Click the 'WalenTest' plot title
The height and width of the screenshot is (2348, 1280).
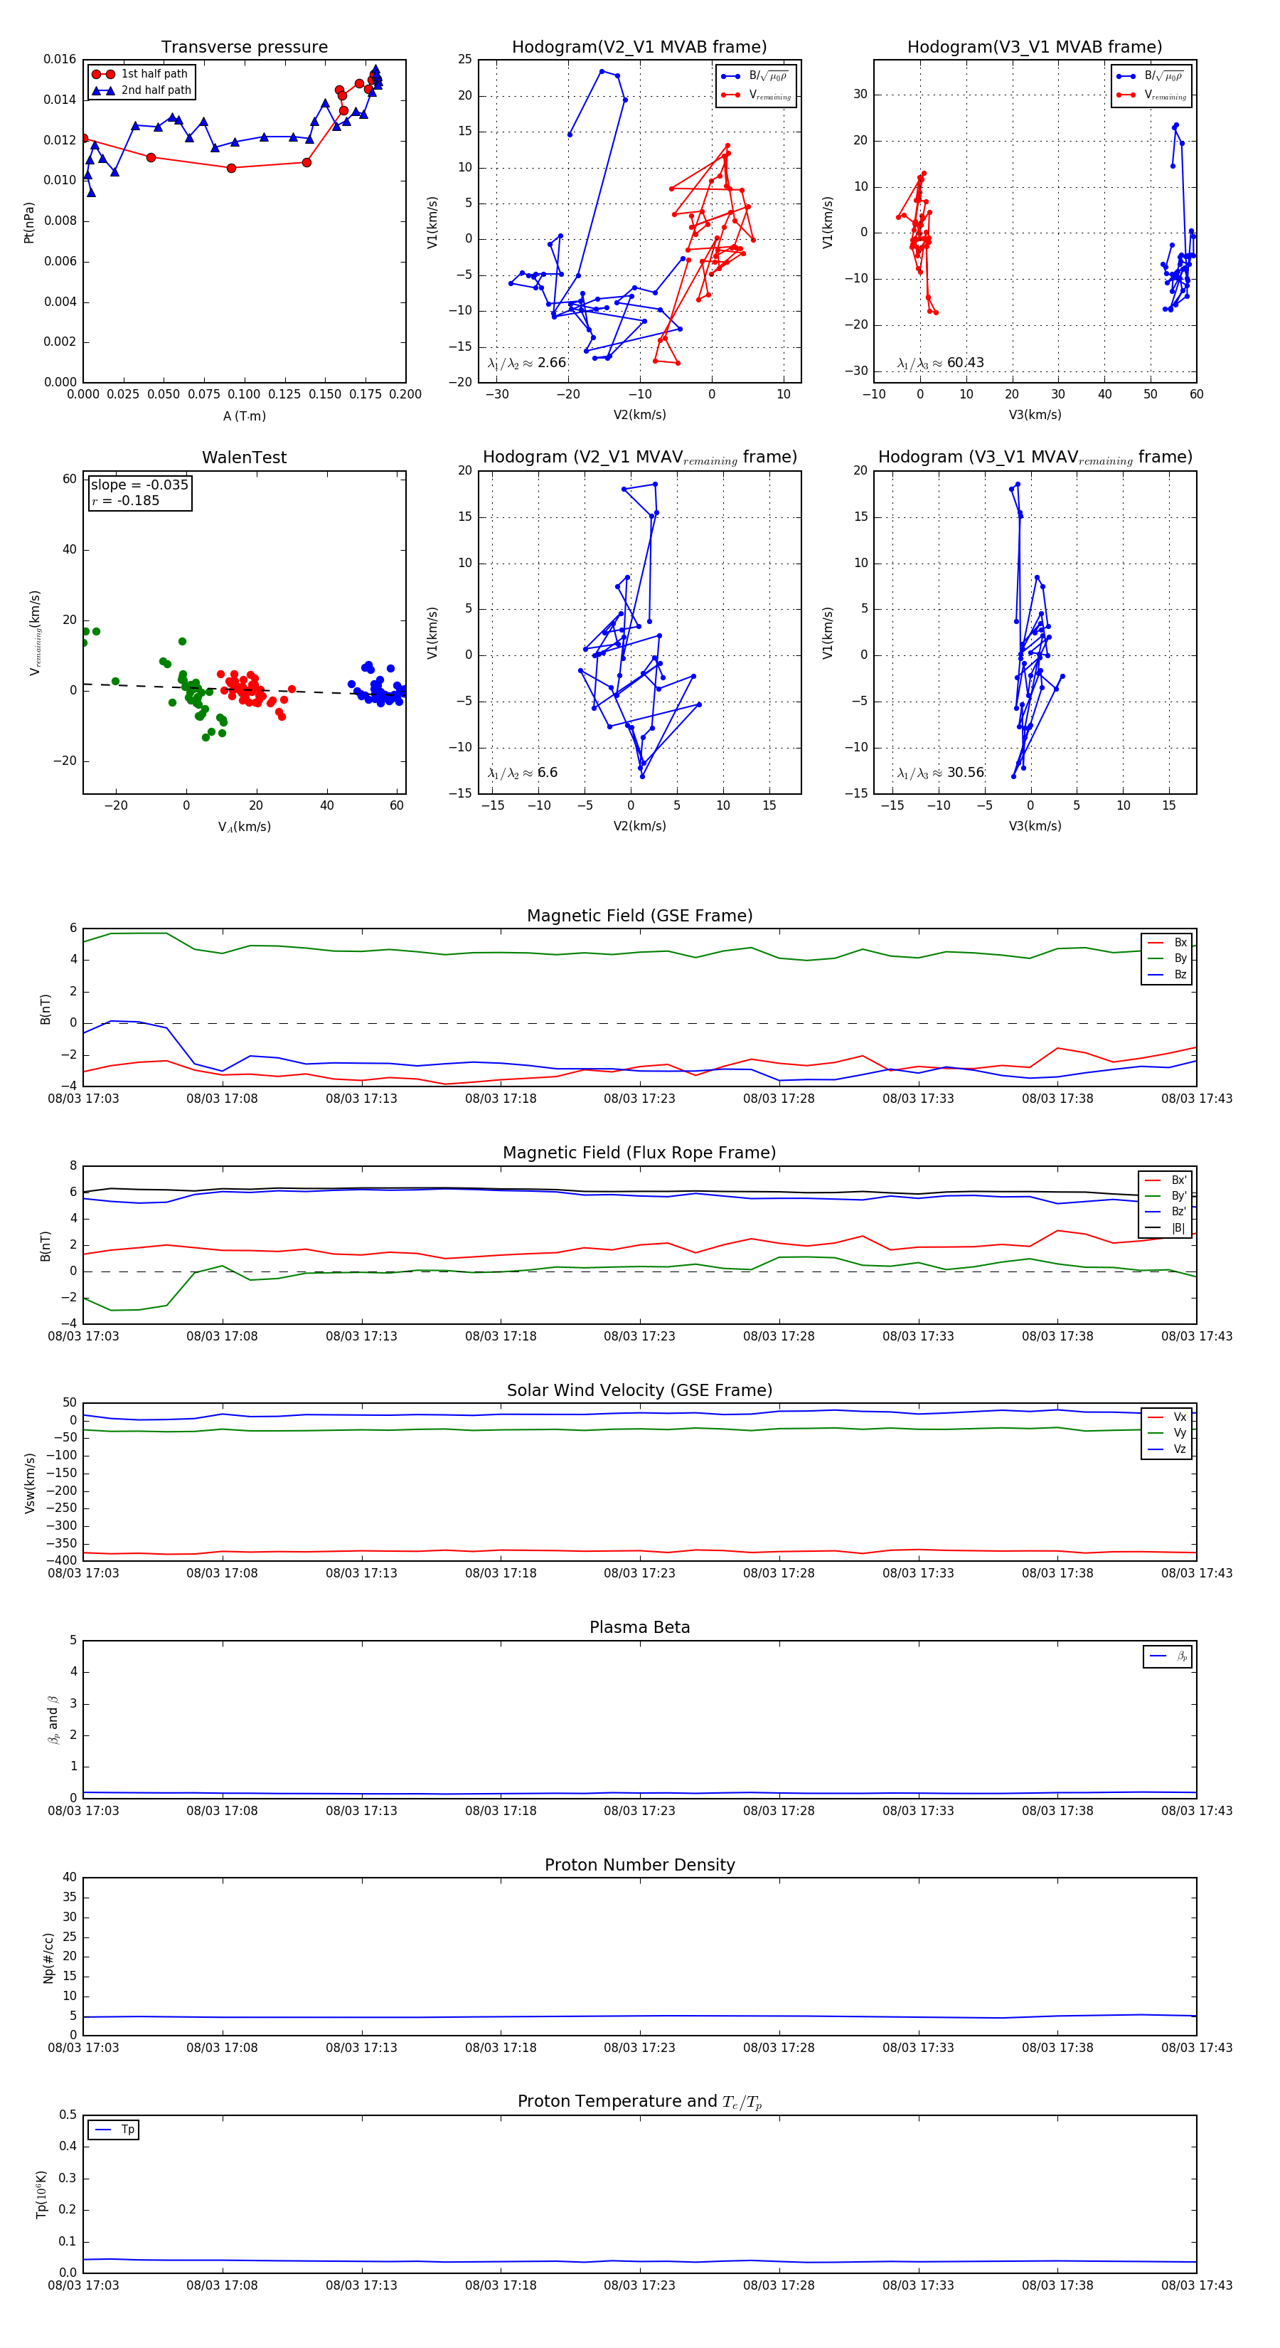pyautogui.click(x=244, y=458)
